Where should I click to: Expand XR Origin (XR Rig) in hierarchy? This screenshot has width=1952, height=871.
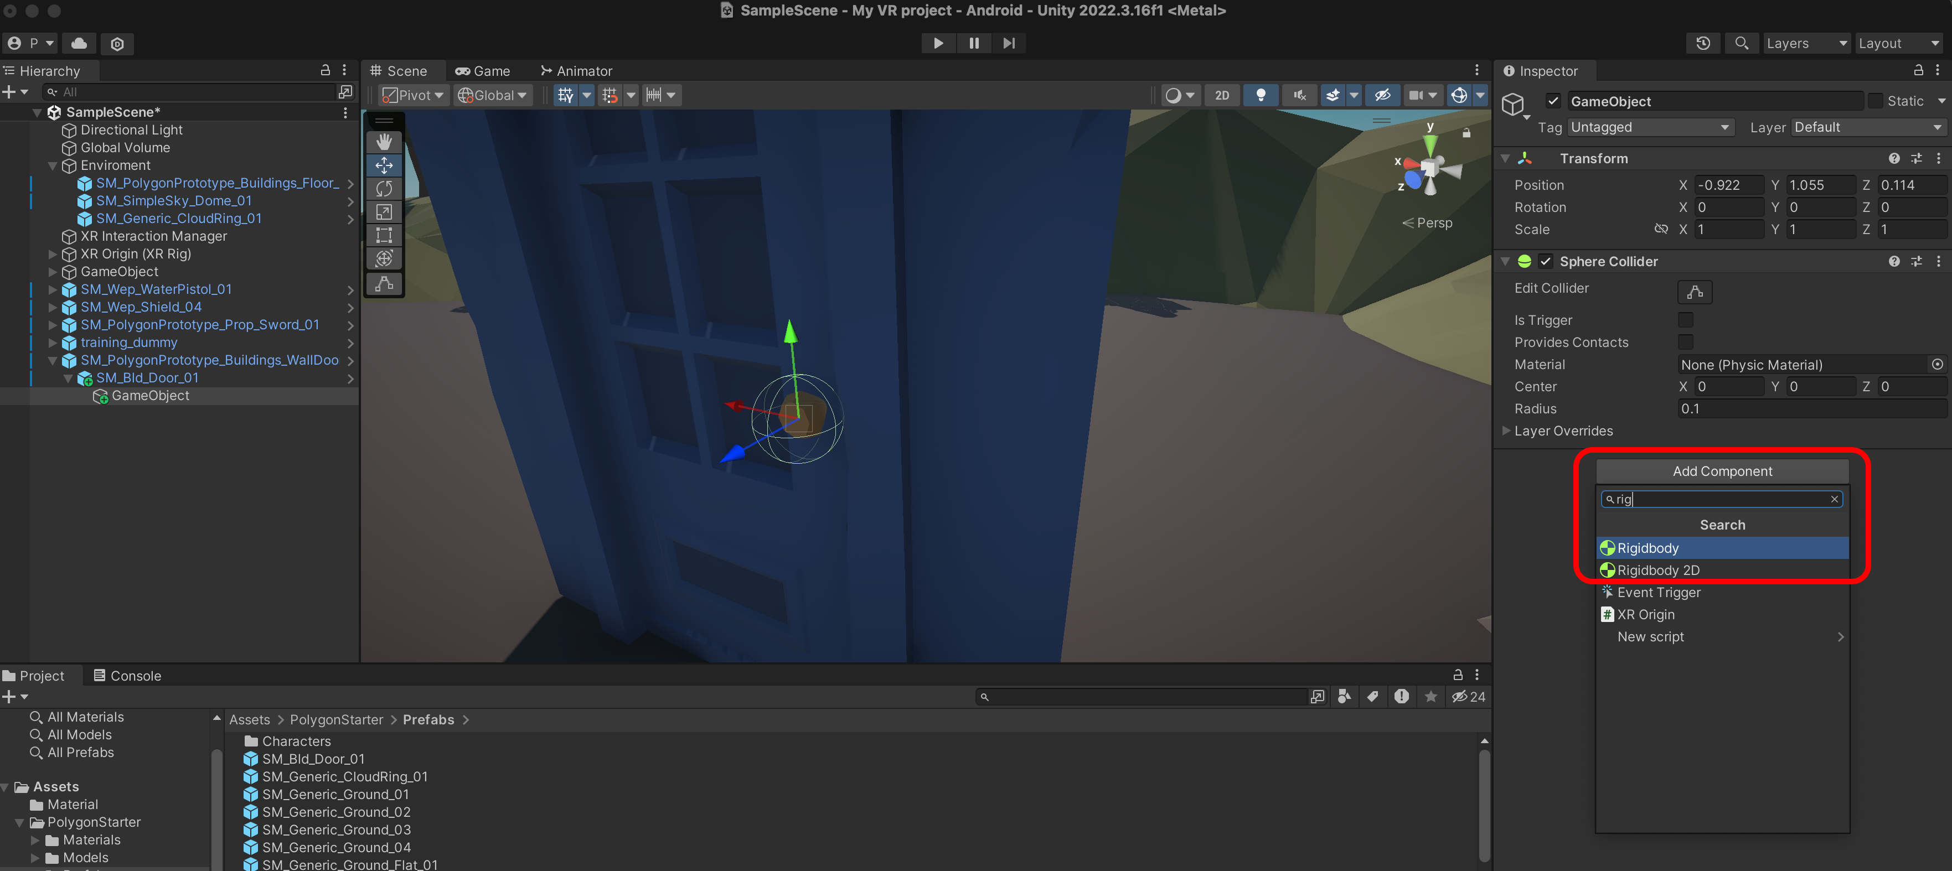(x=52, y=255)
